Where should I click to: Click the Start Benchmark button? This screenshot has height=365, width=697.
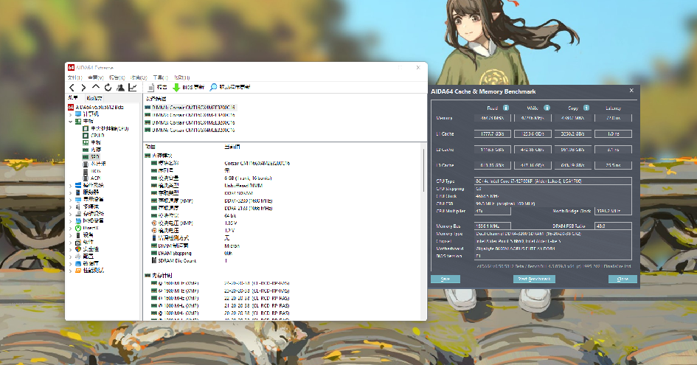[x=533, y=279]
